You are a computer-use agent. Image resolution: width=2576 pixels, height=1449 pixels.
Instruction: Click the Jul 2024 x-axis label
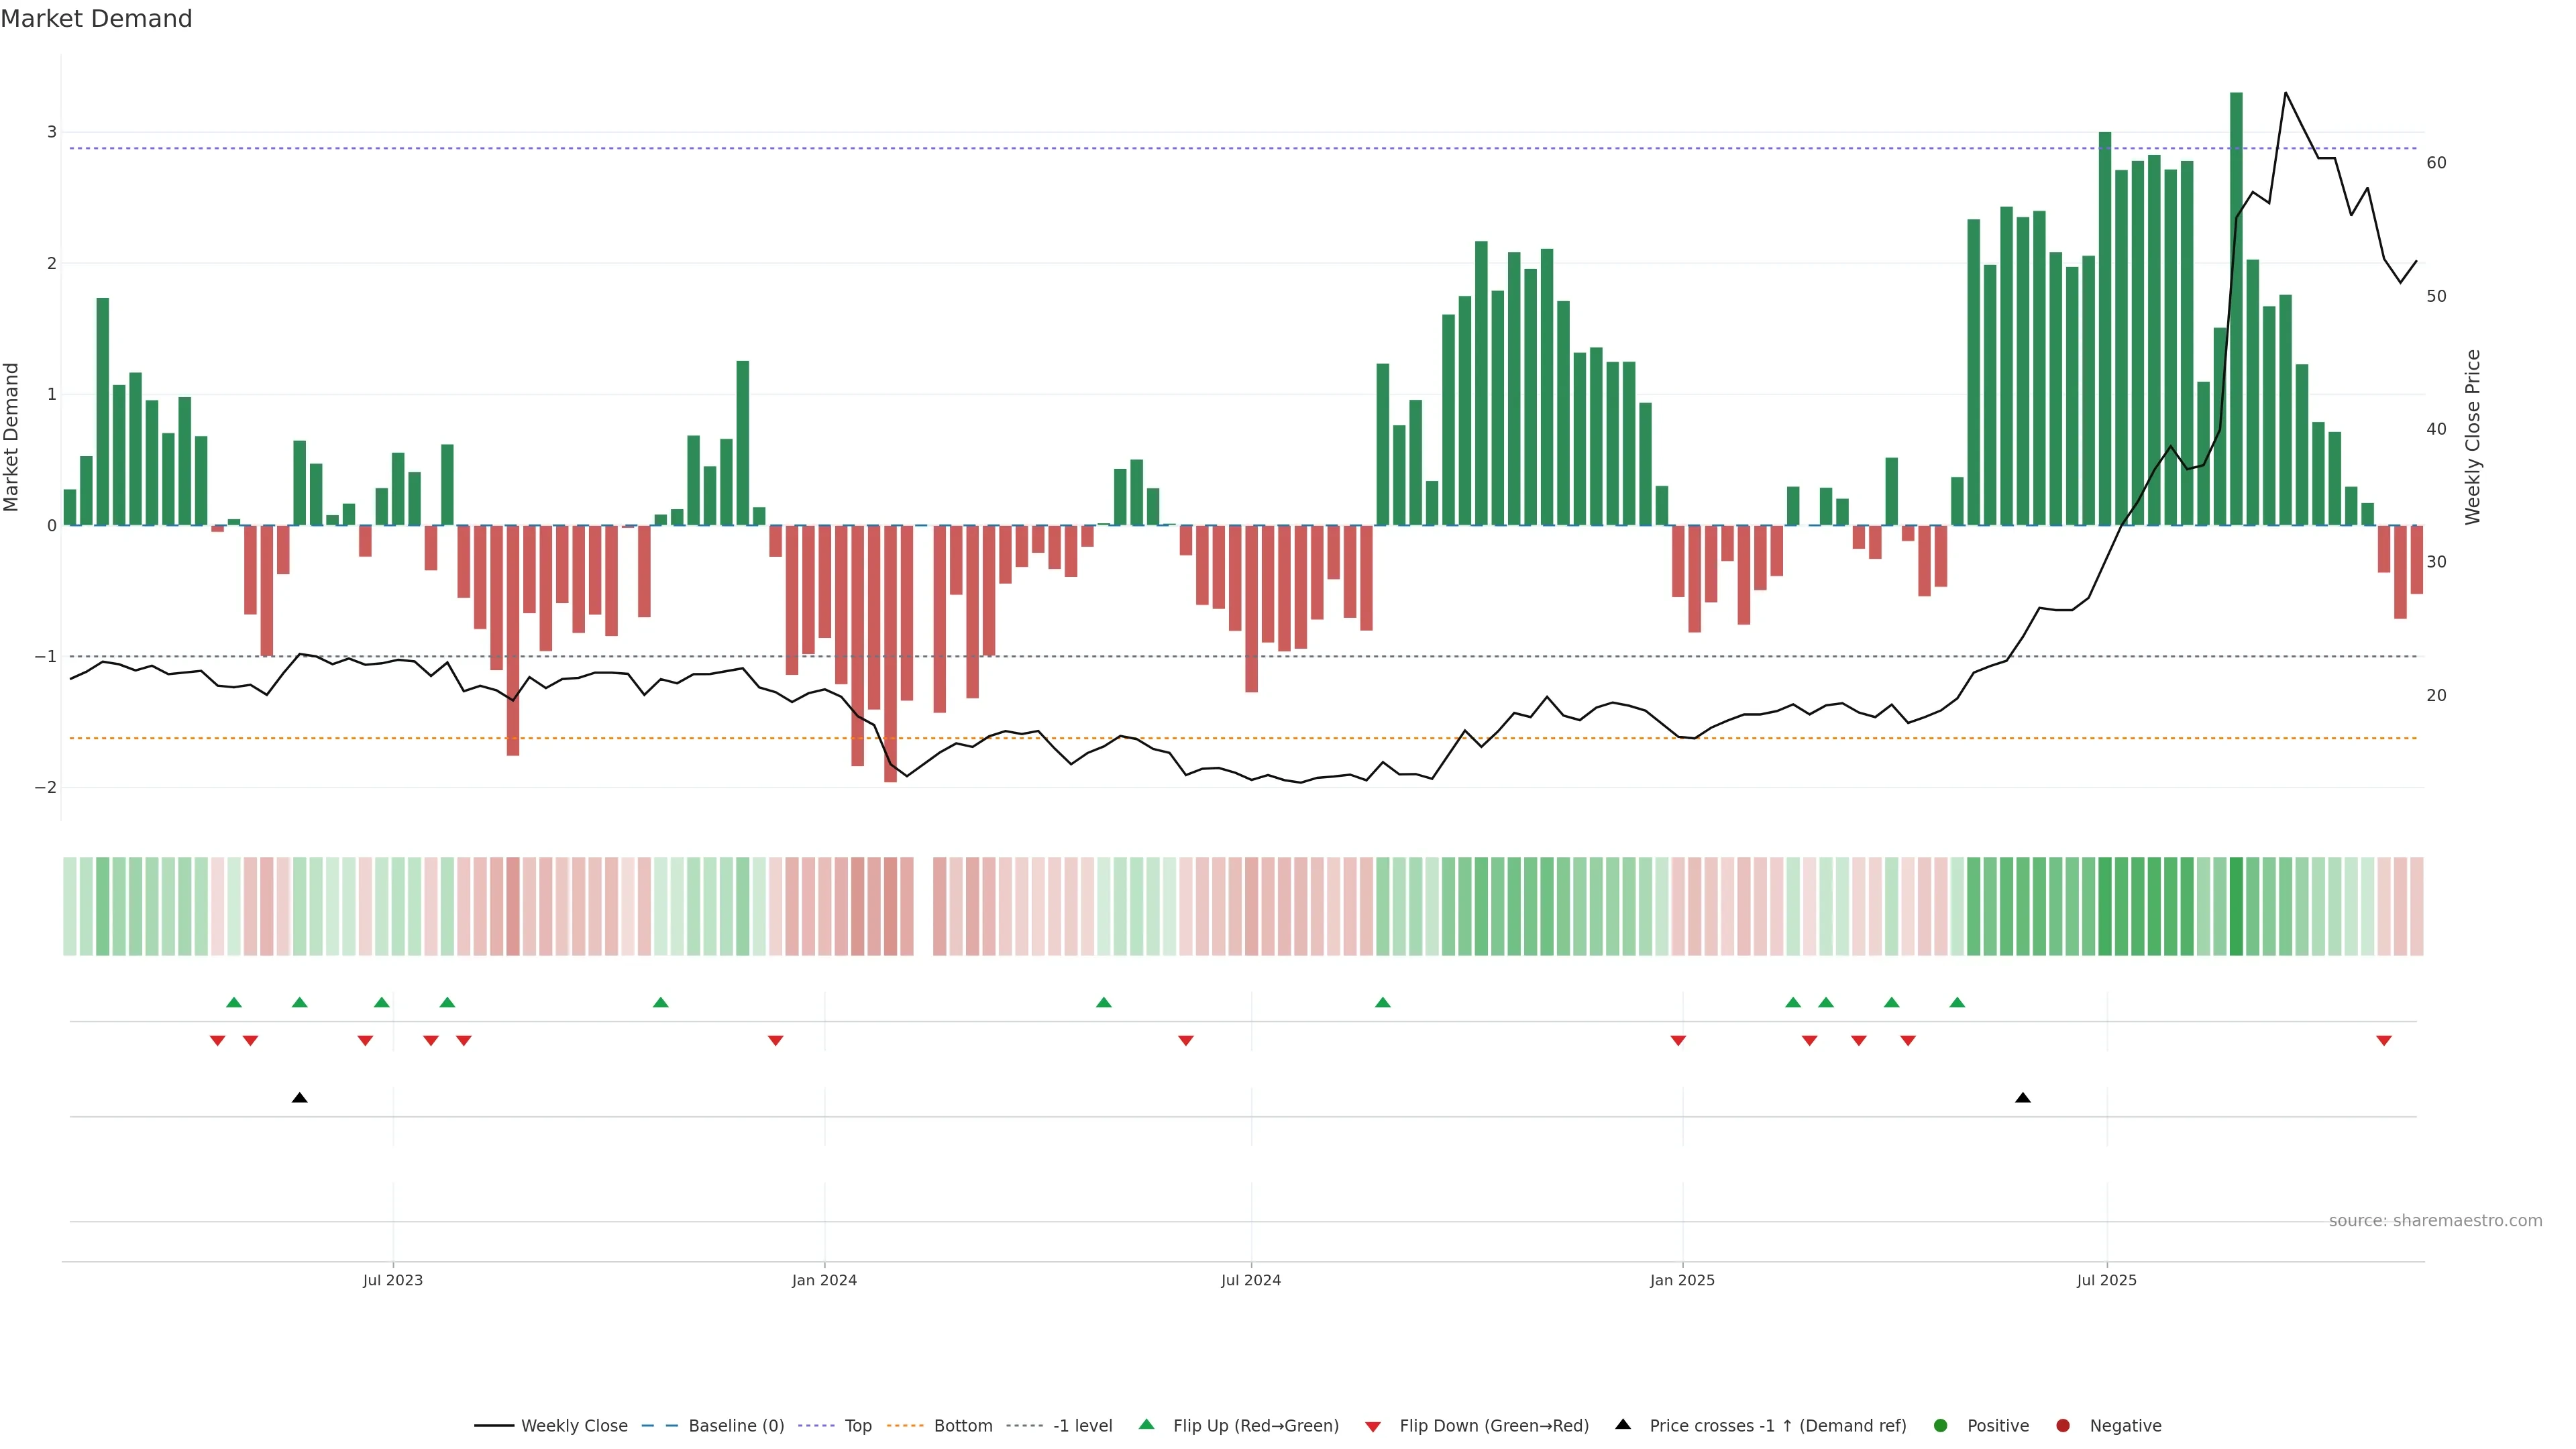pyautogui.click(x=1251, y=1280)
